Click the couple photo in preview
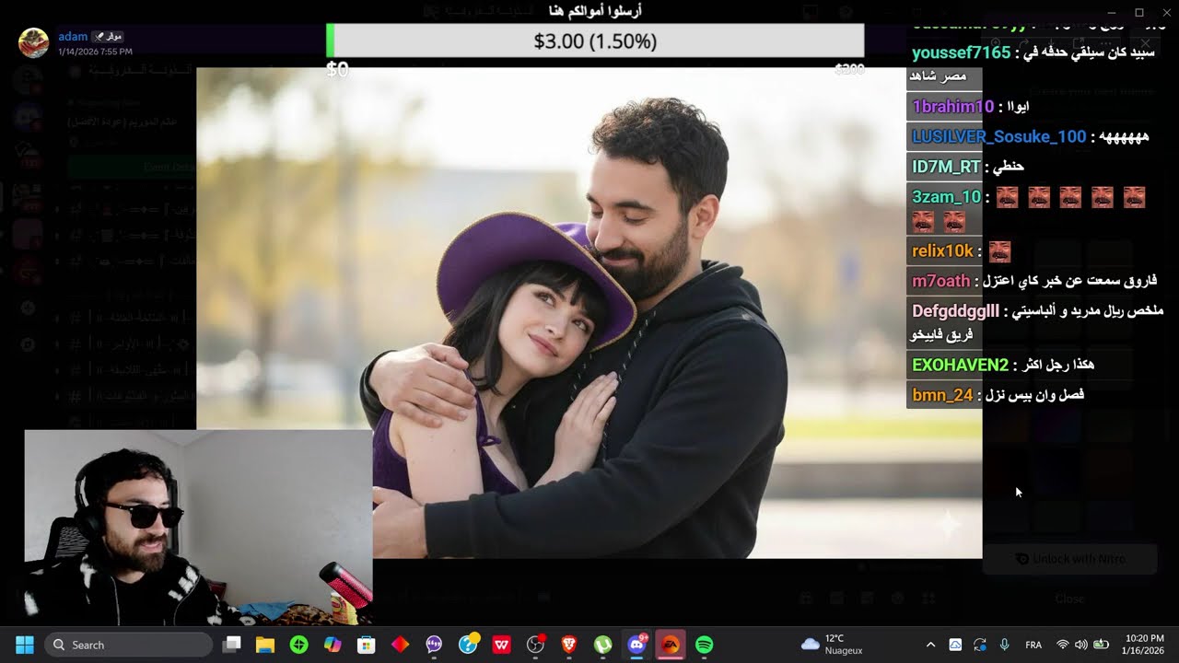Viewport: 1179px width, 663px height. 589,312
